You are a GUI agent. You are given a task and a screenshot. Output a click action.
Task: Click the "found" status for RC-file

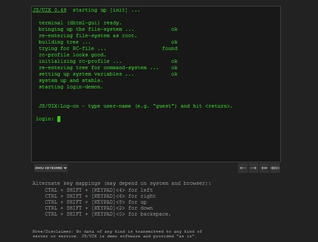click(x=169, y=49)
